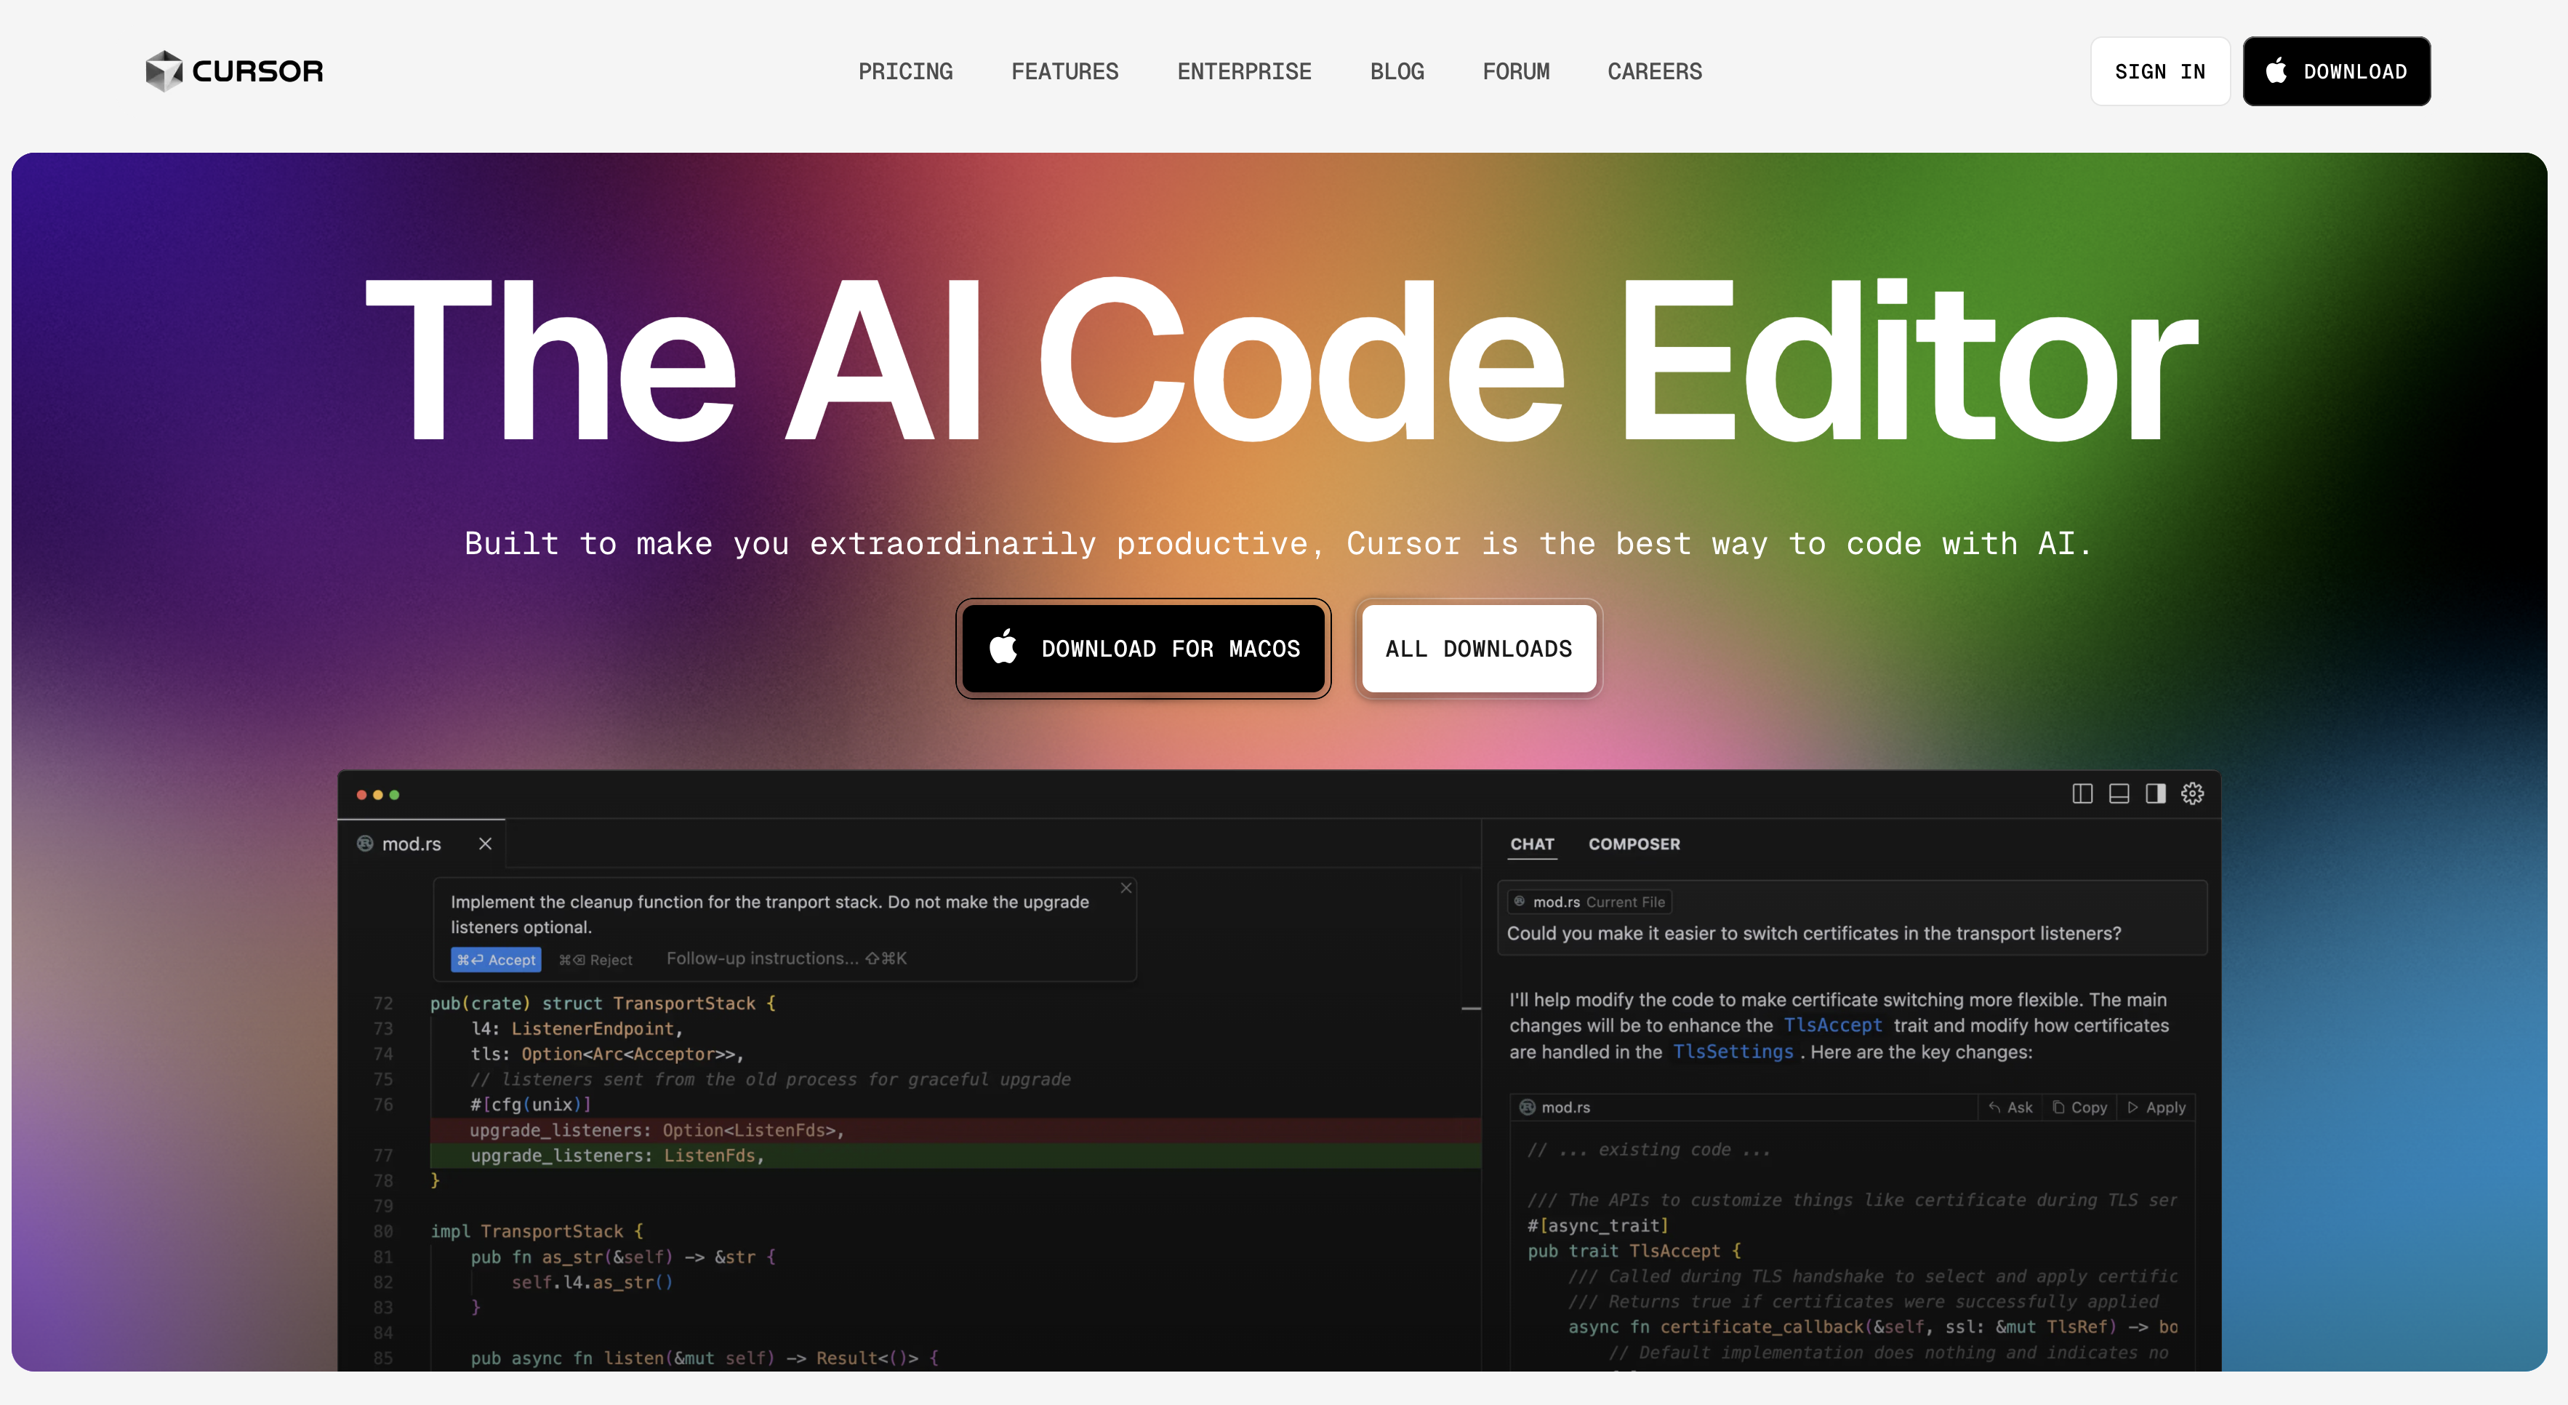
Task: Click the added line 'upgrade_listeners: ListenFds,'
Action: 955,1156
